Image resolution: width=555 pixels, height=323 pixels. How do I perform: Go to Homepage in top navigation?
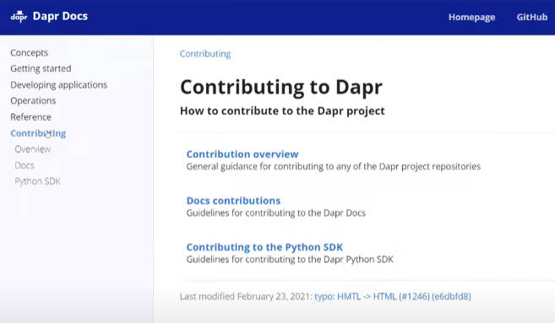pyautogui.click(x=472, y=18)
